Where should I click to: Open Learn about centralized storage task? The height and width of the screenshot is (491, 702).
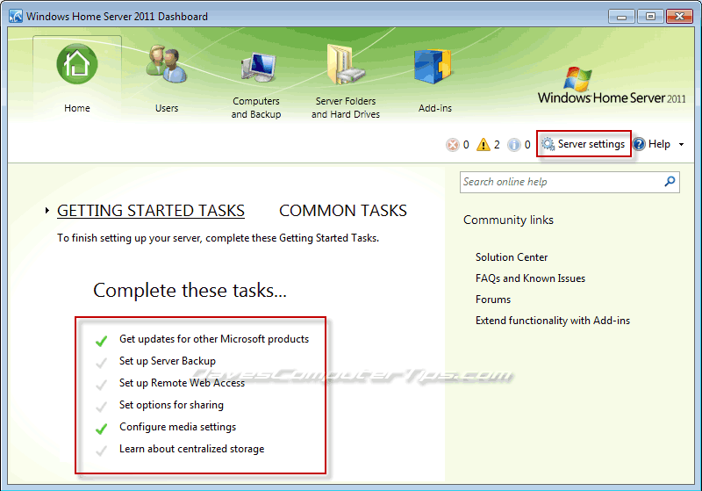tap(191, 449)
